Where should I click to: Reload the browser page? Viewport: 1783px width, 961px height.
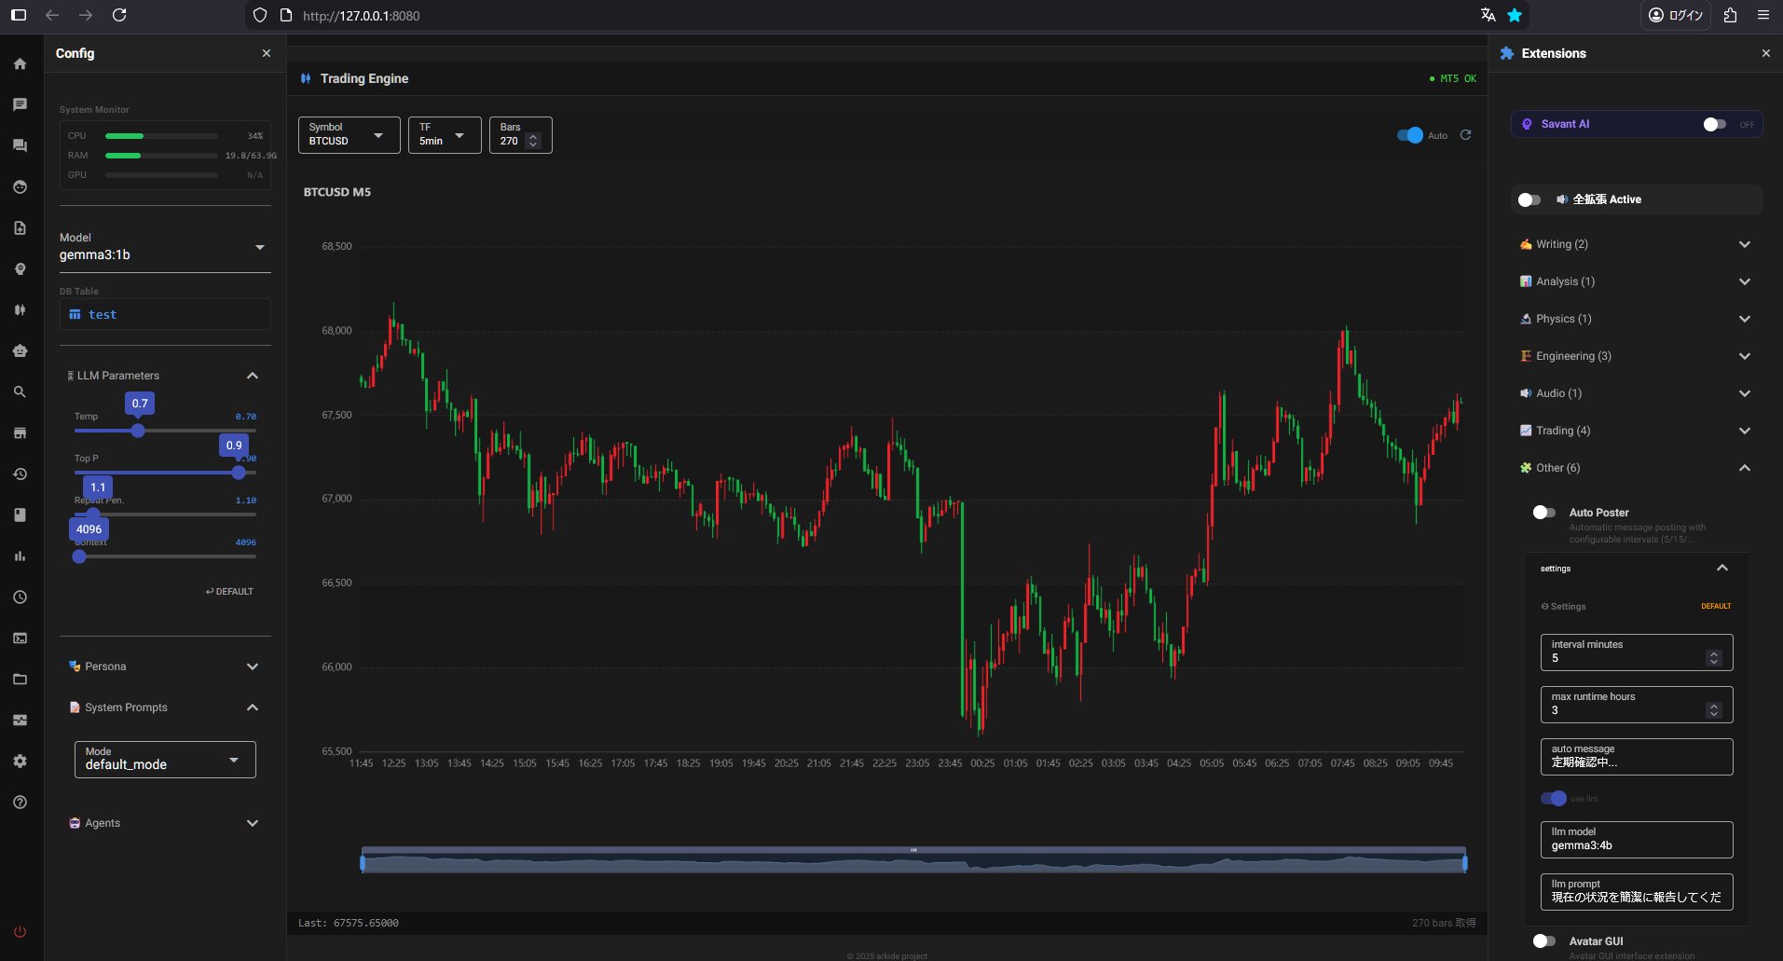(119, 15)
